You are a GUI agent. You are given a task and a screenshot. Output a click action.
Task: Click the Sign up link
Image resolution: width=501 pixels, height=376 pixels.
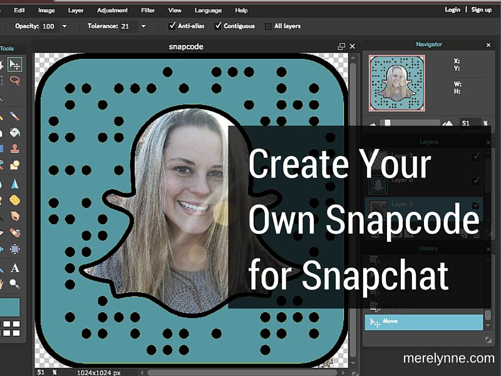[x=482, y=9]
